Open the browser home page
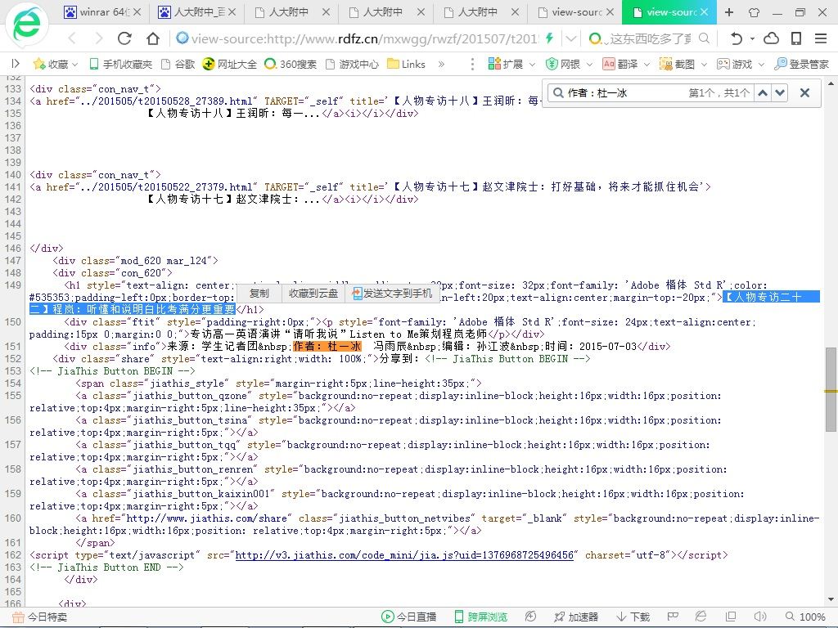838x628 pixels. point(153,38)
